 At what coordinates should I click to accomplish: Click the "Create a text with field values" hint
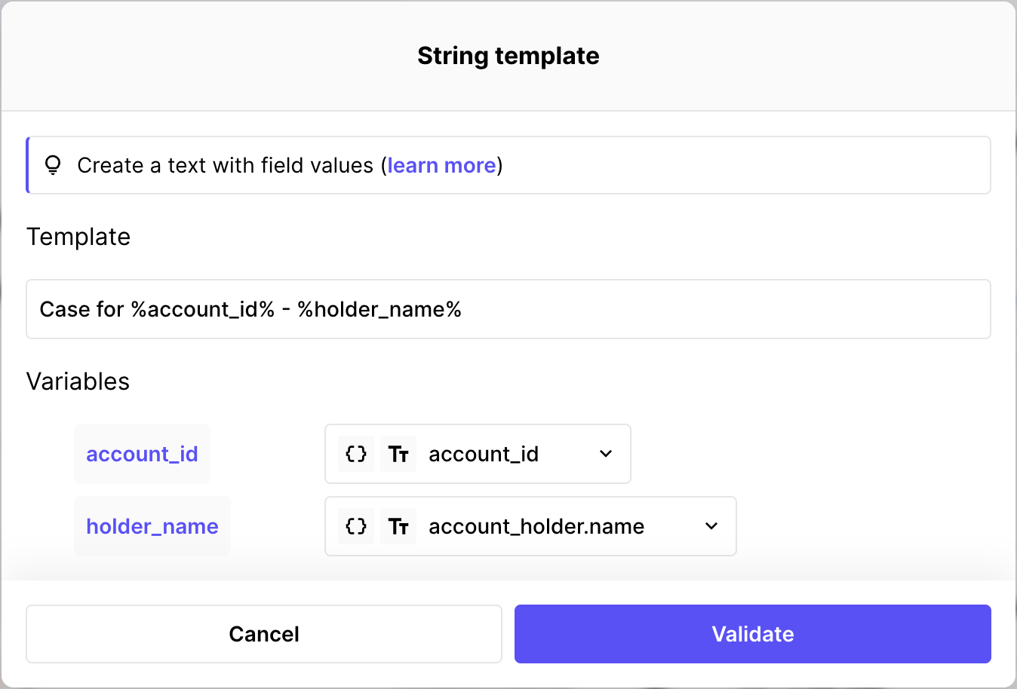[x=225, y=165]
